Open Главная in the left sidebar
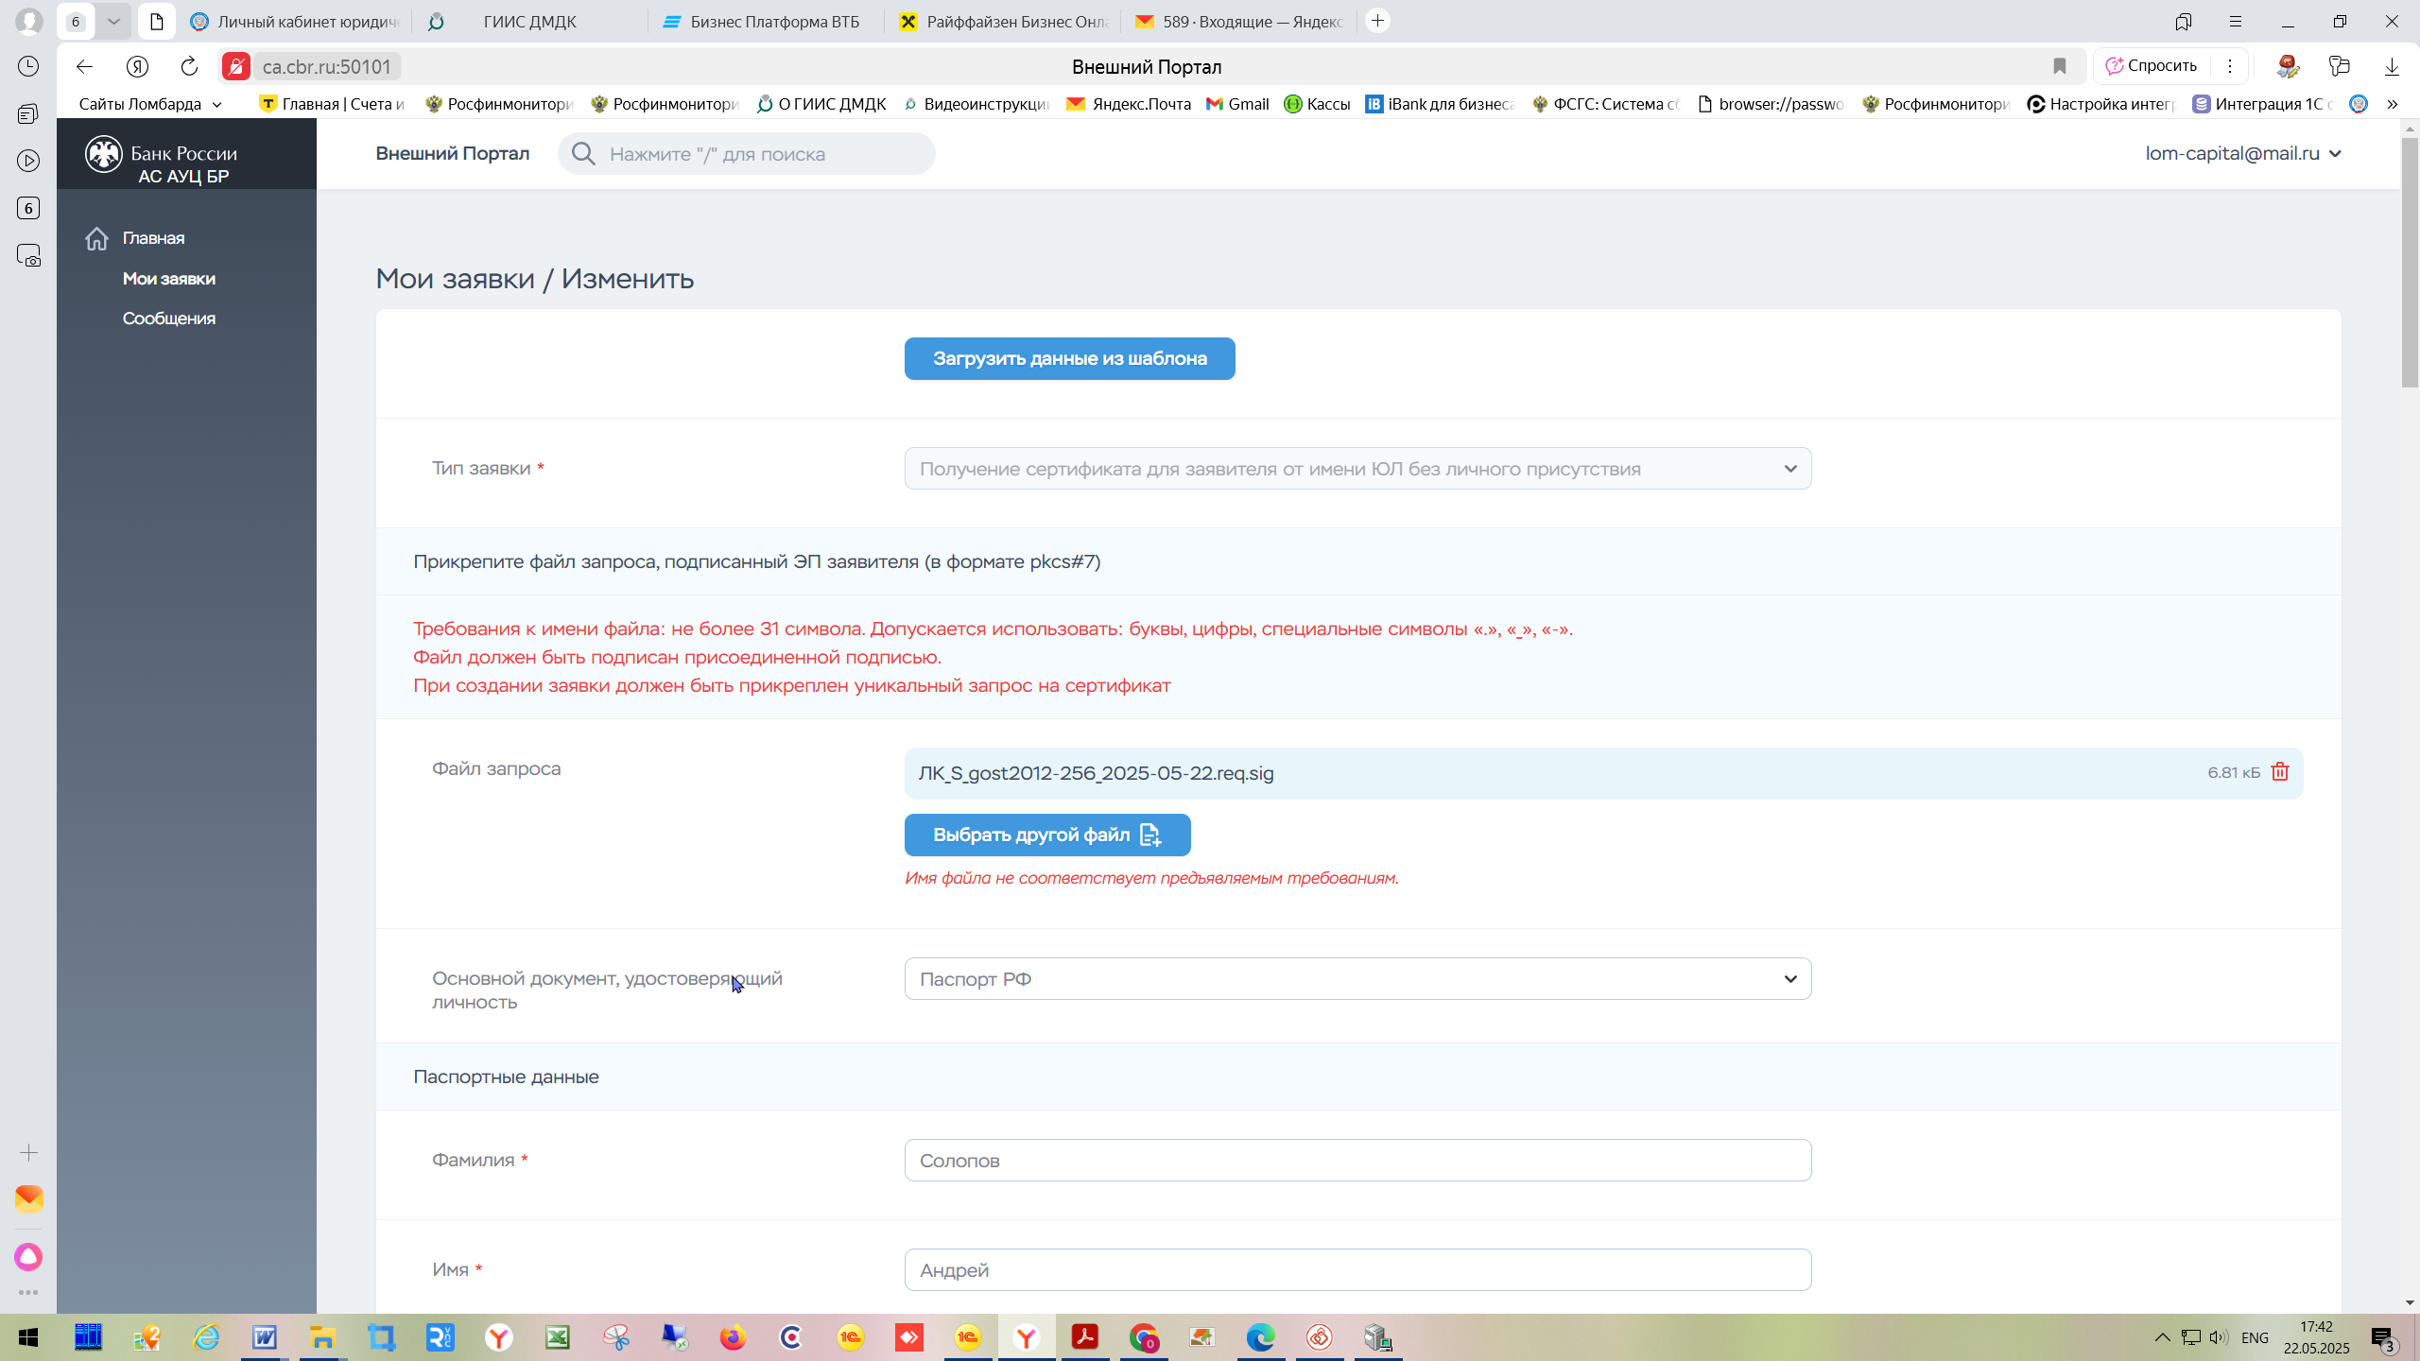2420x1361 pixels. click(x=153, y=238)
